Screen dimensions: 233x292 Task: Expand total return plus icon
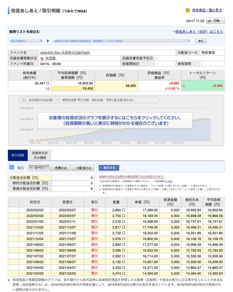[184, 86]
